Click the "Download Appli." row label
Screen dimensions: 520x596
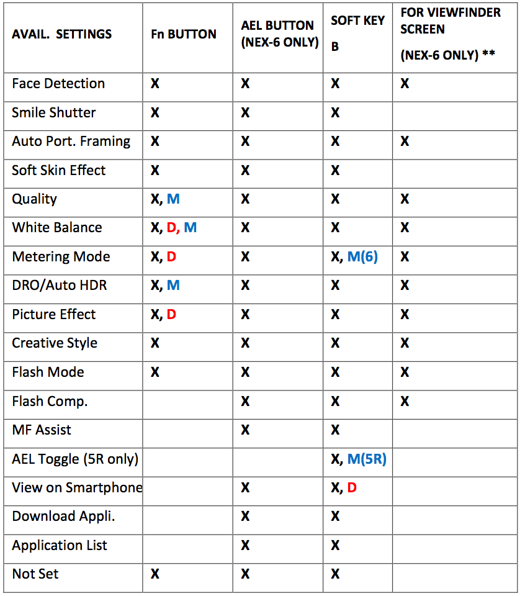point(55,517)
